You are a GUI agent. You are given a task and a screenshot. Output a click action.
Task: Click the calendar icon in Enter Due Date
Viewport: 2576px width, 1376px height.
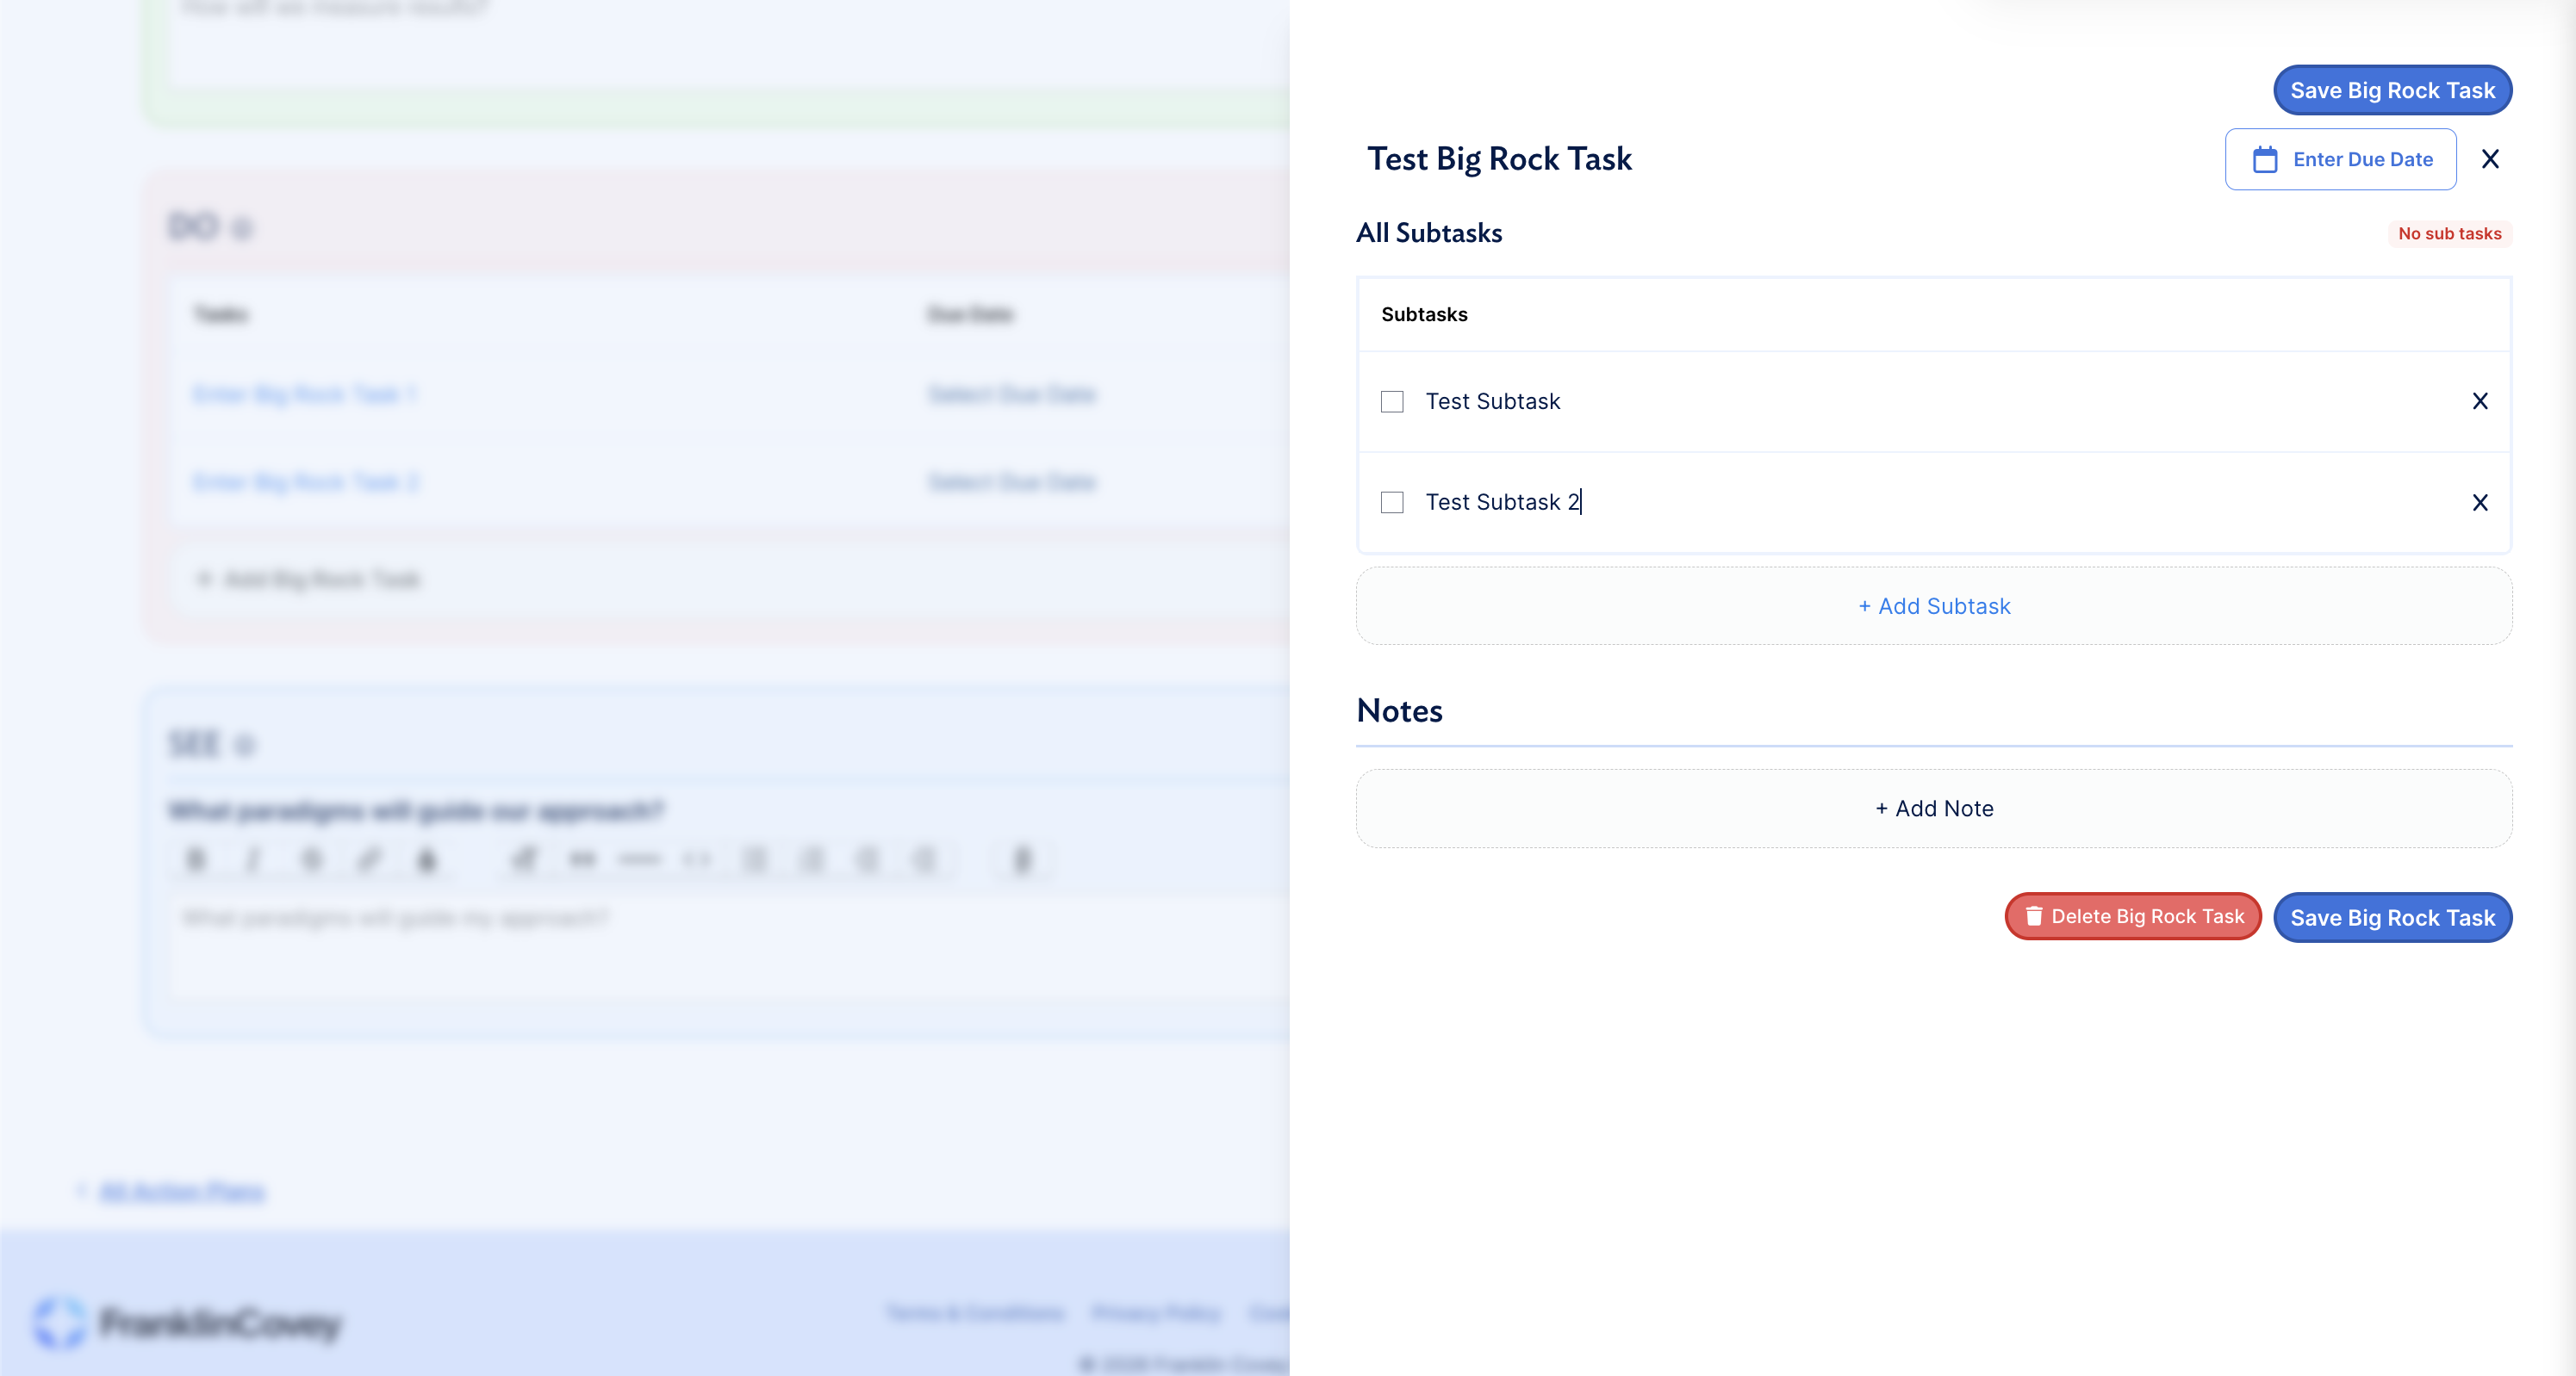pos(2265,159)
